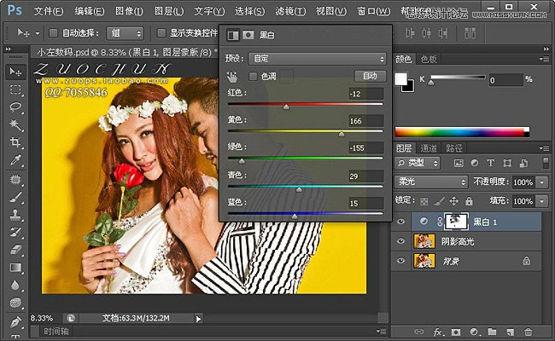Select the Lasso tool

[15, 107]
